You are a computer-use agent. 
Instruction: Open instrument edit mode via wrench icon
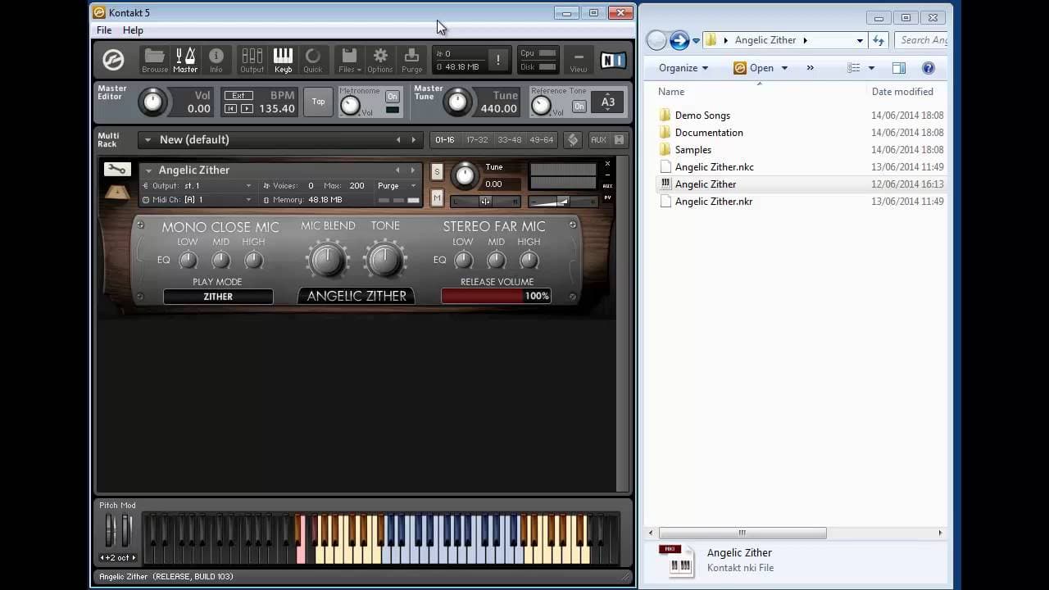pos(116,170)
